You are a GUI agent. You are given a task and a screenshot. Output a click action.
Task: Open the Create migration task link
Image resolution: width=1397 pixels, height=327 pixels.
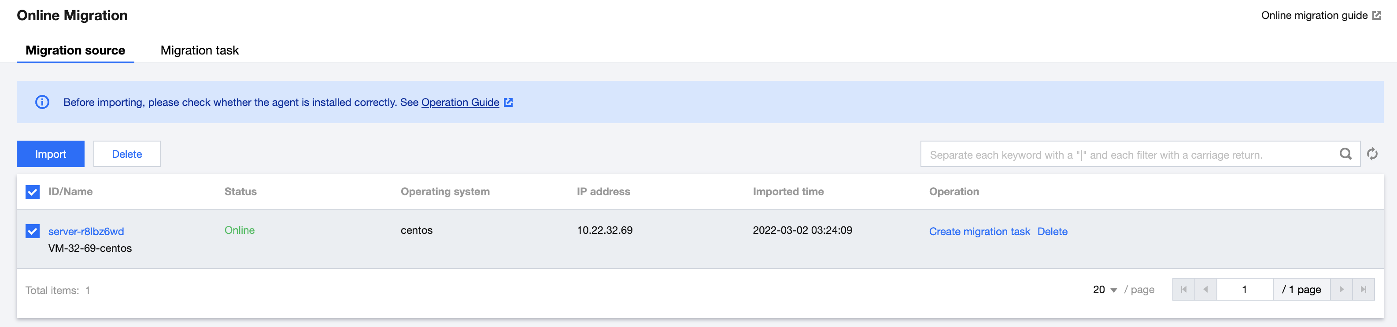point(979,232)
